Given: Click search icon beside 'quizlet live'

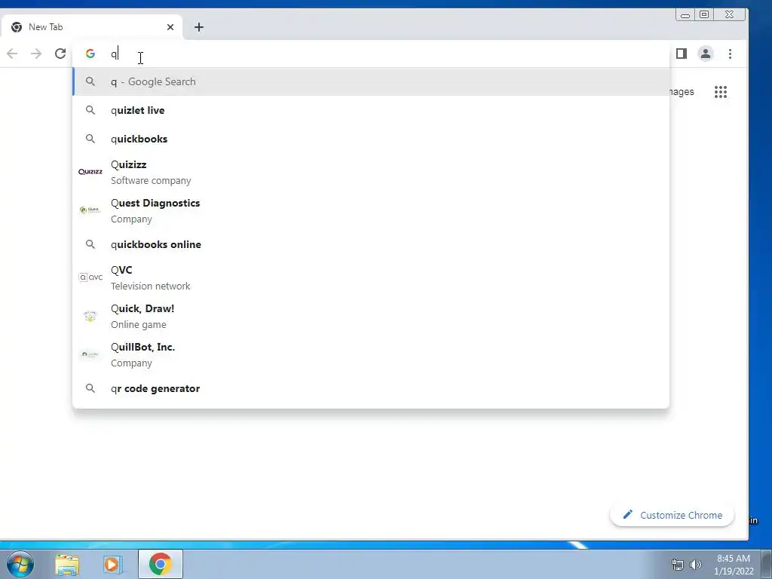Looking at the screenshot, I should (x=90, y=110).
